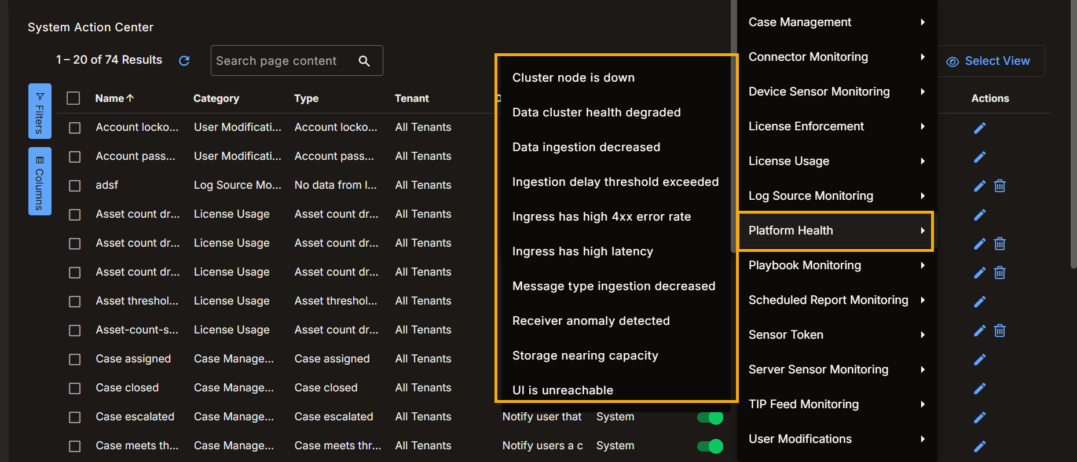Screen dimensions: 1077x462
Task: Edit the Case meets th... action
Action: coord(980,446)
